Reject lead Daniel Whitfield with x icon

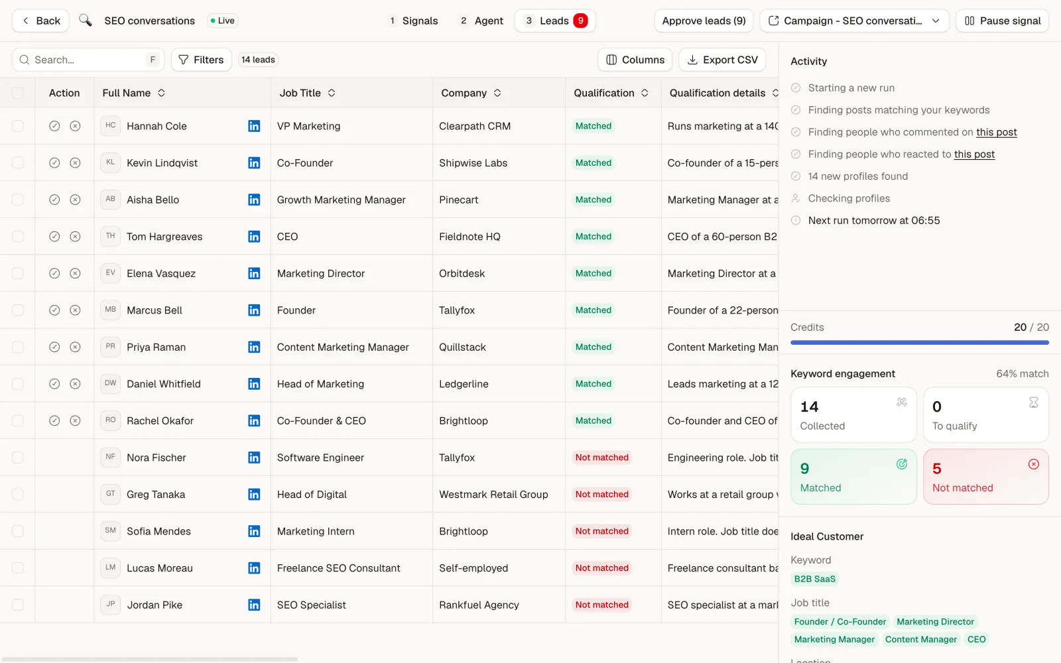coord(76,384)
